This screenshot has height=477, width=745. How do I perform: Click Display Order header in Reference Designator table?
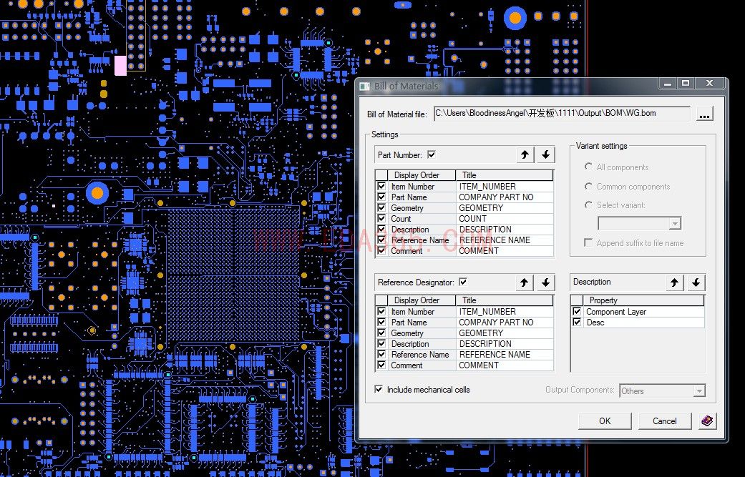click(422, 300)
